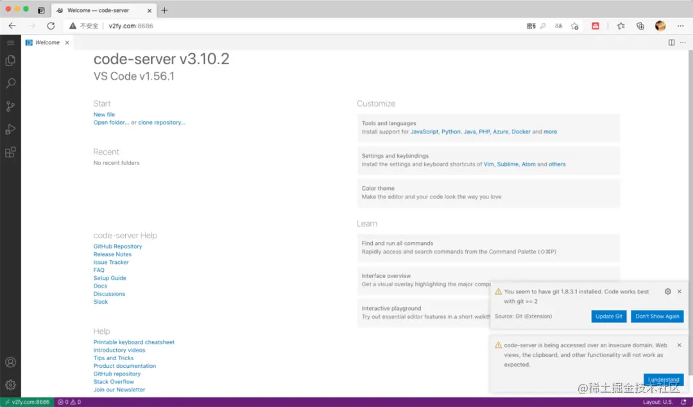Open the Manage gear in activity bar
Image resolution: width=693 pixels, height=407 pixels.
pos(11,385)
